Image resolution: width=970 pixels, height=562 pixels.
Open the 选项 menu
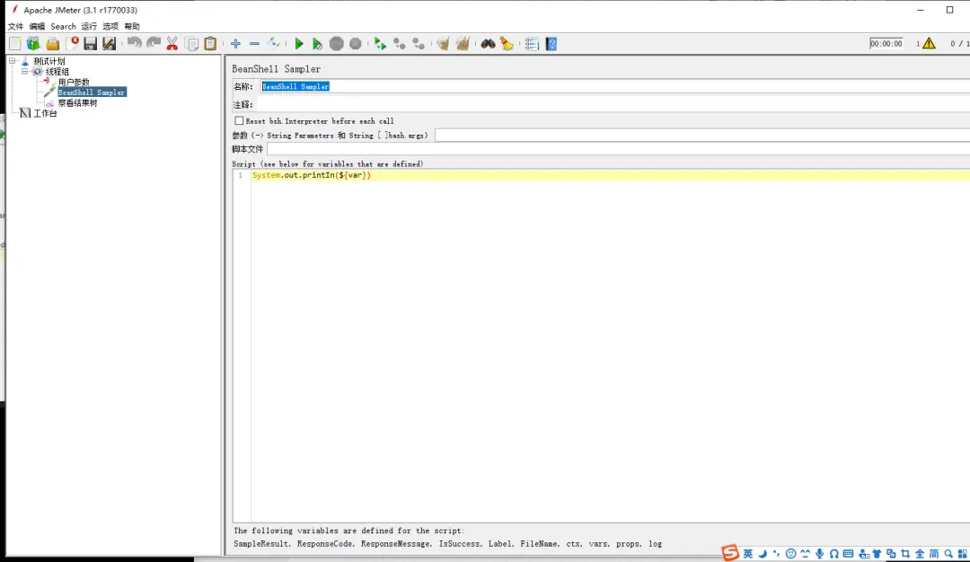click(x=110, y=26)
